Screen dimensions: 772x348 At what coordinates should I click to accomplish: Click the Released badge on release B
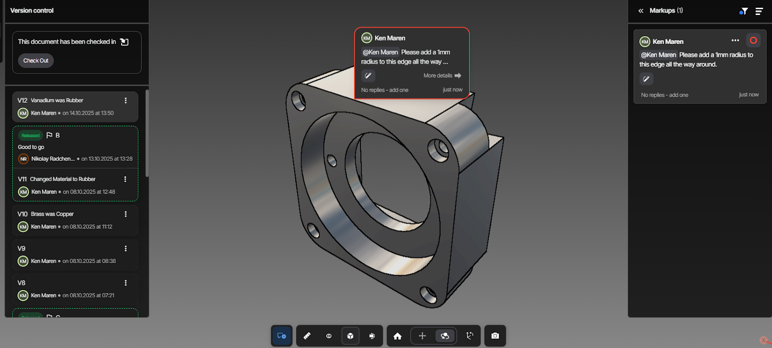[30, 136]
